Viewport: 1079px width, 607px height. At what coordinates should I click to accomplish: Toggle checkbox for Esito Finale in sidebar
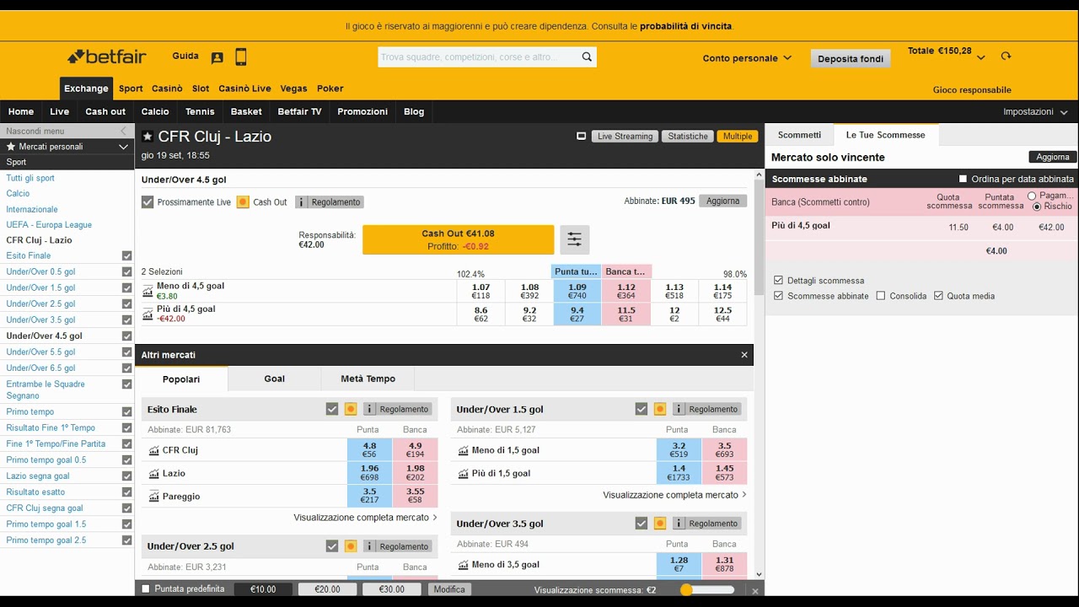pyautogui.click(x=126, y=255)
